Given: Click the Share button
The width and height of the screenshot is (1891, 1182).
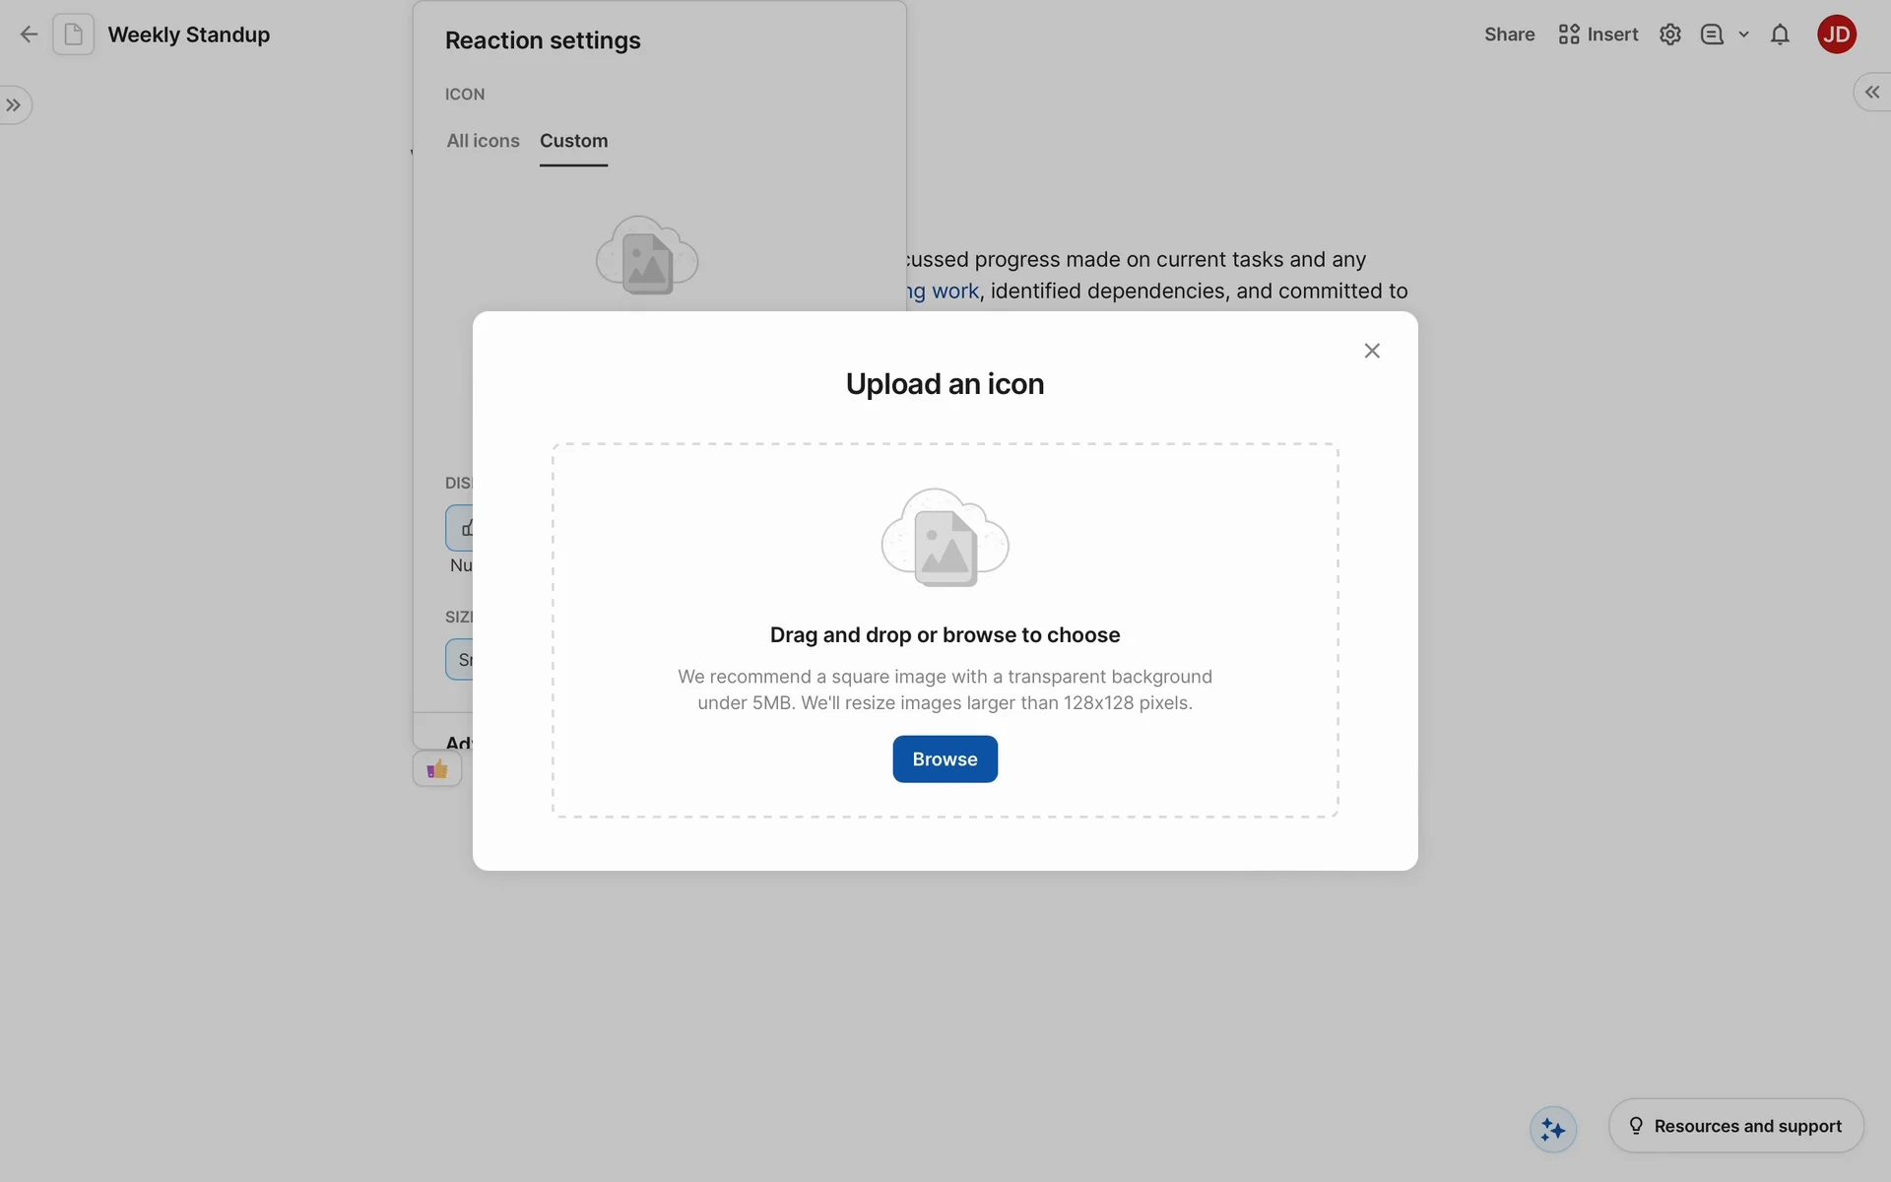Looking at the screenshot, I should [x=1509, y=34].
